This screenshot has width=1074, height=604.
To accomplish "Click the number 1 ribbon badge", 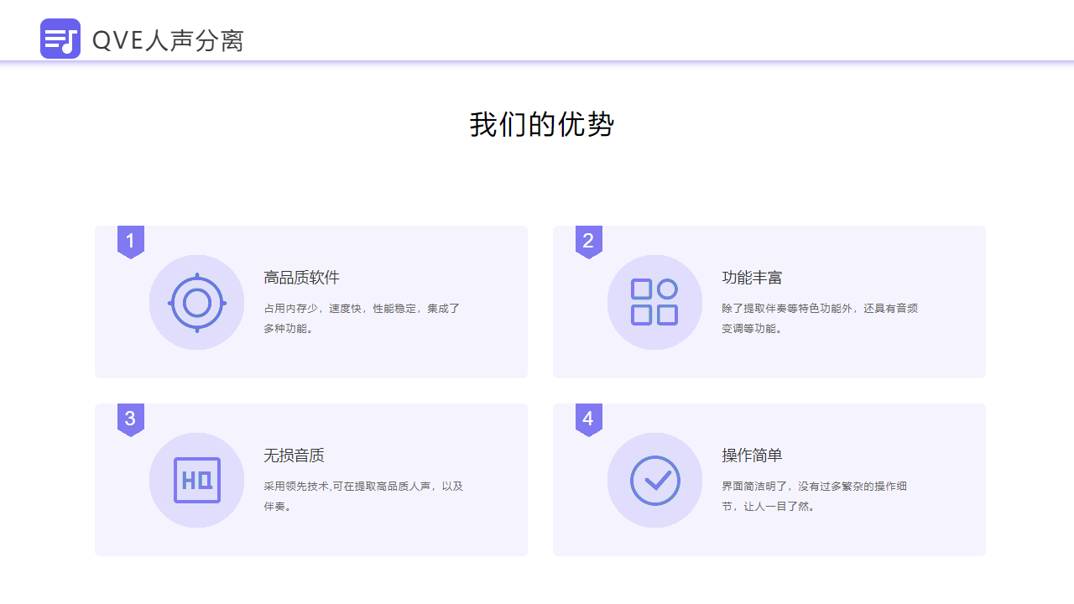I will pyautogui.click(x=131, y=241).
